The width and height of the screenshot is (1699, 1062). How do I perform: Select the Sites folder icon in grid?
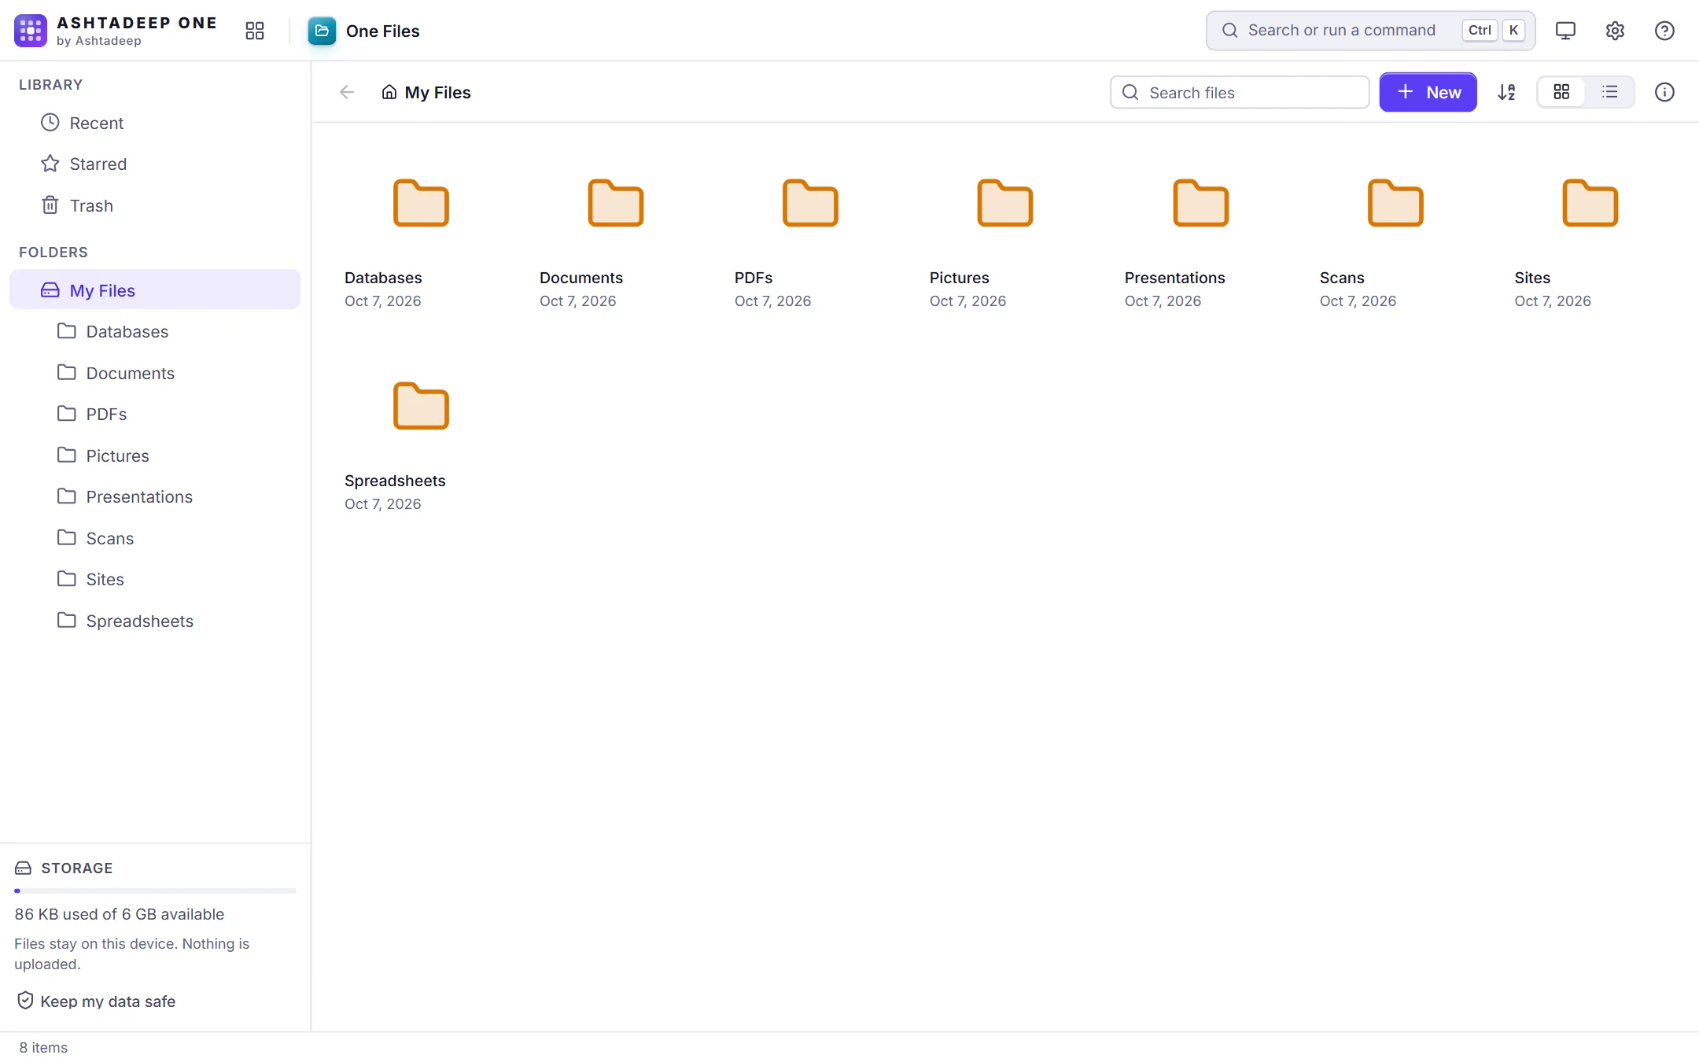click(x=1590, y=203)
